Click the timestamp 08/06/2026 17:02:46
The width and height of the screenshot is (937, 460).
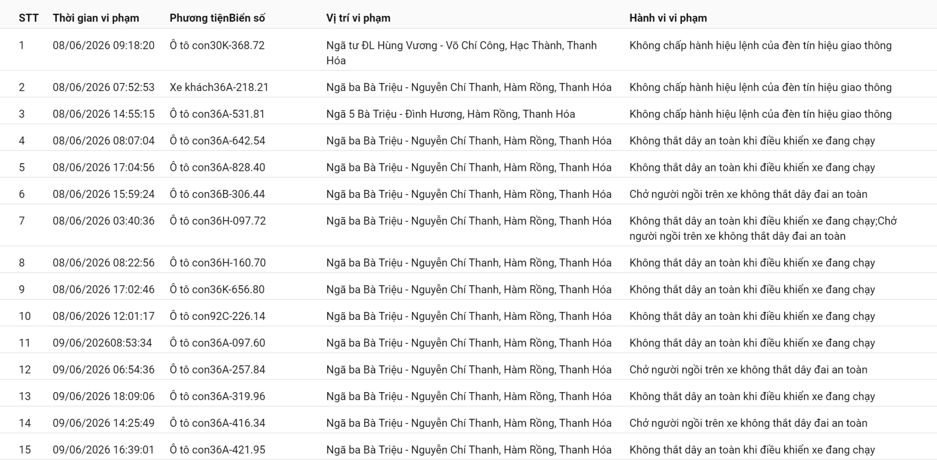(x=103, y=290)
